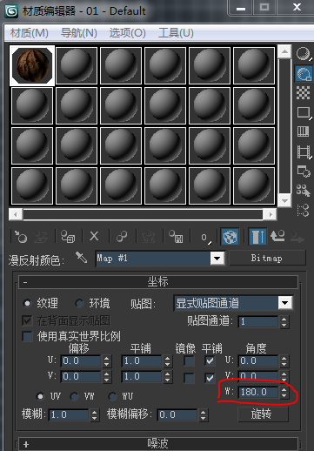Viewport: 314px width, 451px height.
Task: Select the UV radio button
Action: [x=40, y=396]
